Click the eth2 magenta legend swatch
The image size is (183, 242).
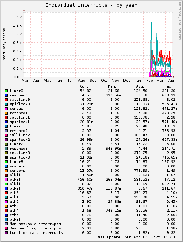[x=6, y=202]
